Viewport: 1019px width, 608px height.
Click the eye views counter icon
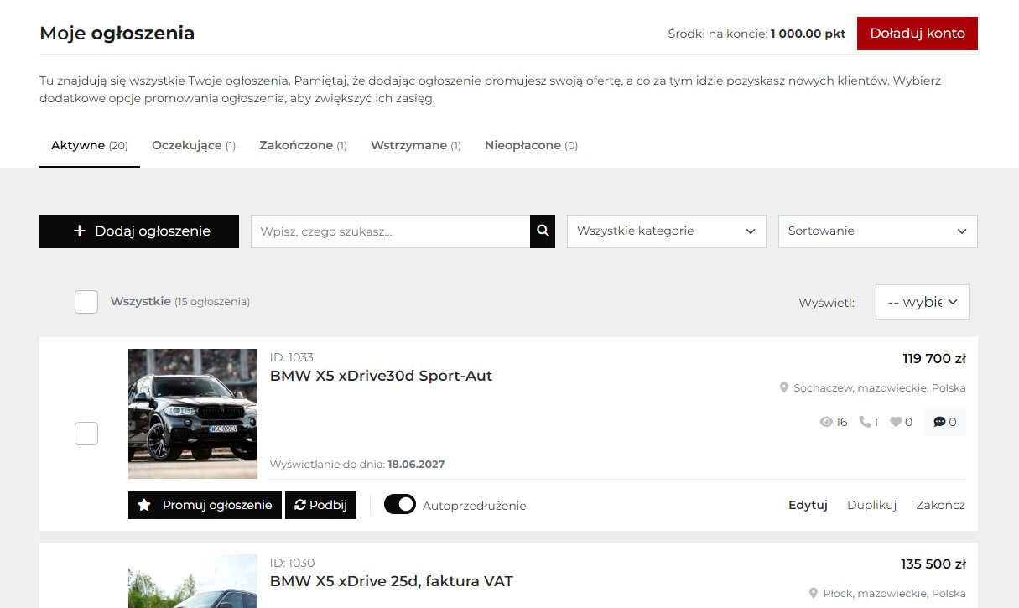tap(826, 422)
